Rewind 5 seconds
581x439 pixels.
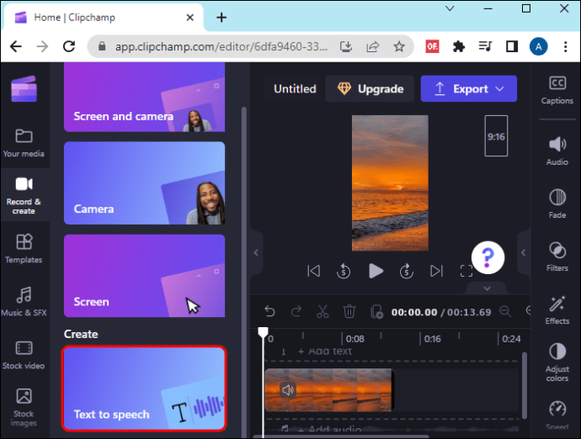(344, 271)
